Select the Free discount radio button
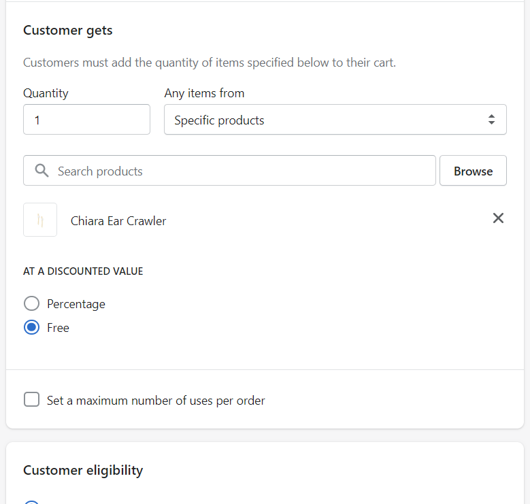Screen dimensions: 530x504 tap(31, 327)
